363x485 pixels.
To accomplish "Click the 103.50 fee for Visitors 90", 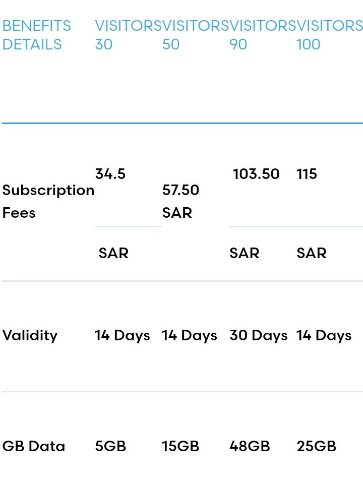I will click(x=256, y=174).
